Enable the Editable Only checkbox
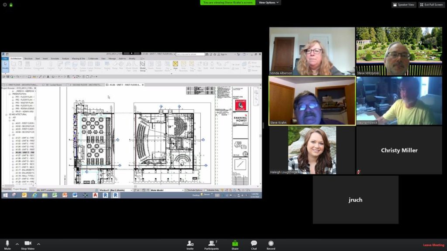This screenshot has height=251, width=447. tap(206, 190)
